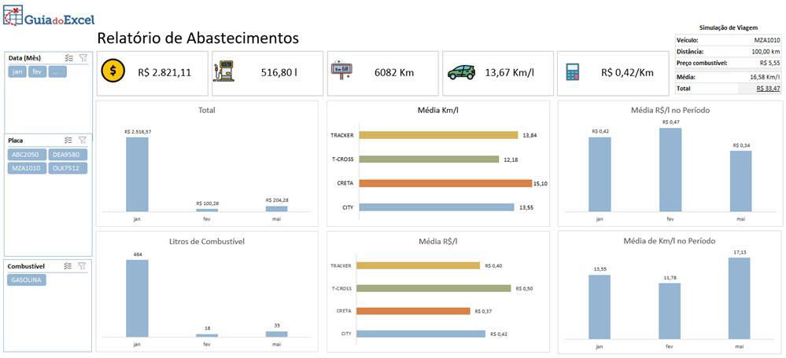Click the 13,67 Km/l value
The image size is (786, 358).
[x=509, y=72]
